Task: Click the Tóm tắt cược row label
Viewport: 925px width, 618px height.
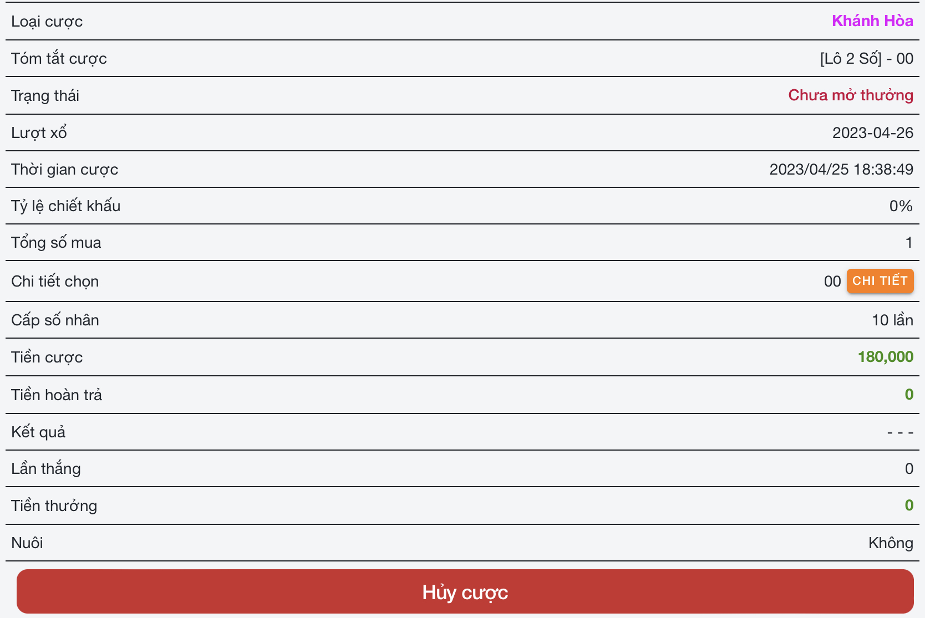Action: [59, 59]
